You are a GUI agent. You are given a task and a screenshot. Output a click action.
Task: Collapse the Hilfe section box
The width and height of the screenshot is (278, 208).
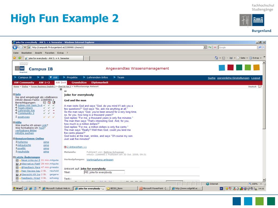[x=14, y=122]
